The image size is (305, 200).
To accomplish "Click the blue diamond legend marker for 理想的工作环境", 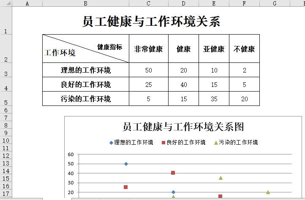I will point(112,143).
